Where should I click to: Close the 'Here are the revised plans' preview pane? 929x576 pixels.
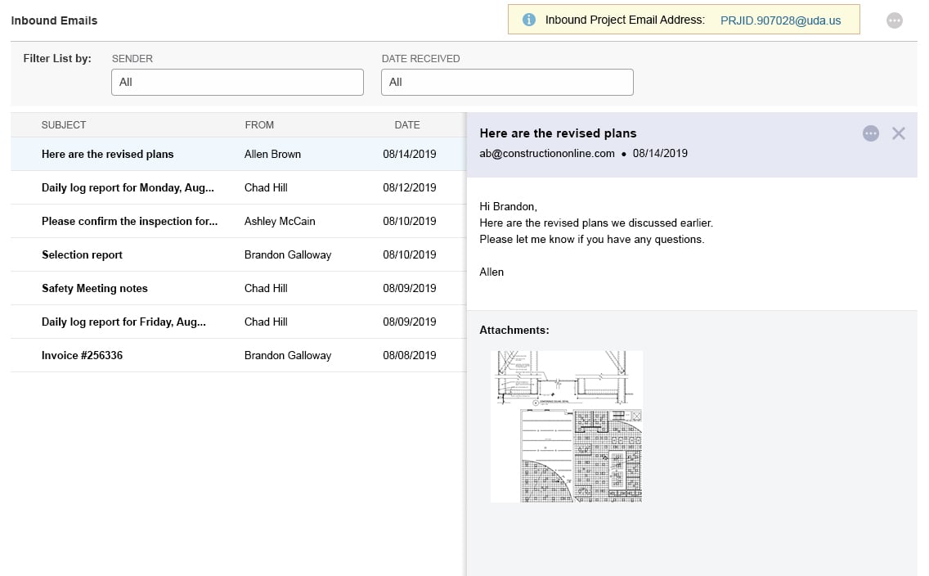(899, 133)
